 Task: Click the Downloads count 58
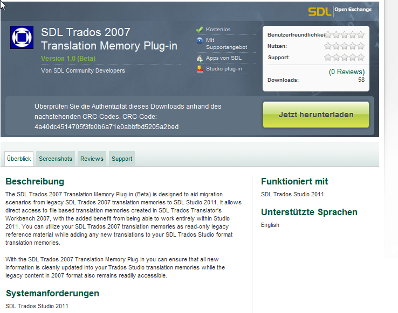(361, 80)
